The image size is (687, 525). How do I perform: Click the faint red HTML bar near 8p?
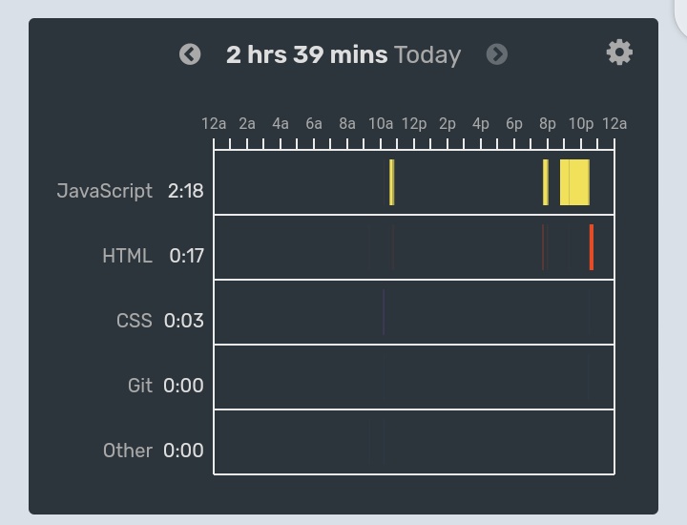tap(543, 247)
